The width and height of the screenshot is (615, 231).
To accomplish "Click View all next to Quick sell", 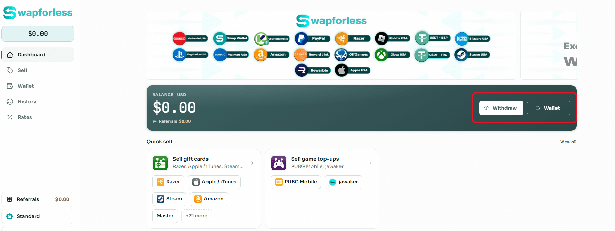I will pos(568,142).
